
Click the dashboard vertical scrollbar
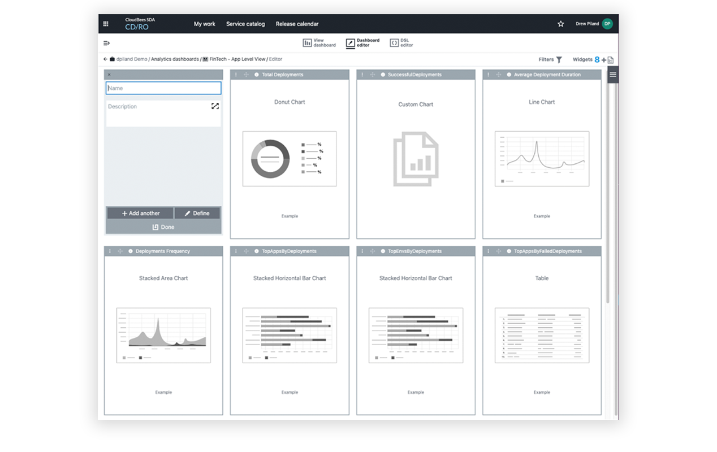(x=608, y=192)
